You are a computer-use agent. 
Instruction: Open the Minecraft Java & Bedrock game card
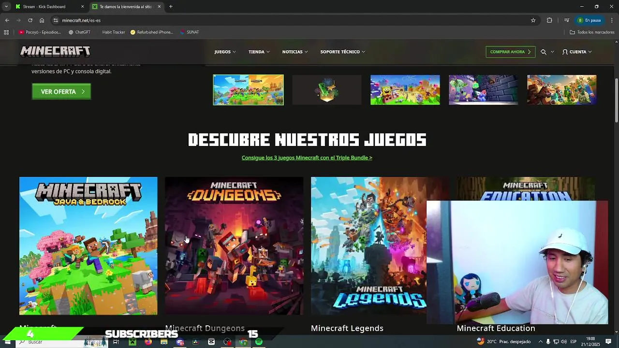click(x=88, y=246)
